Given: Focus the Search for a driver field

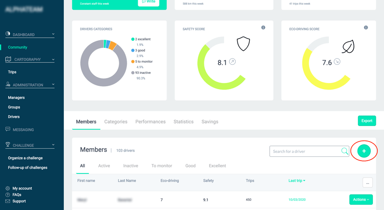Looking at the screenshot, I should [305, 152].
